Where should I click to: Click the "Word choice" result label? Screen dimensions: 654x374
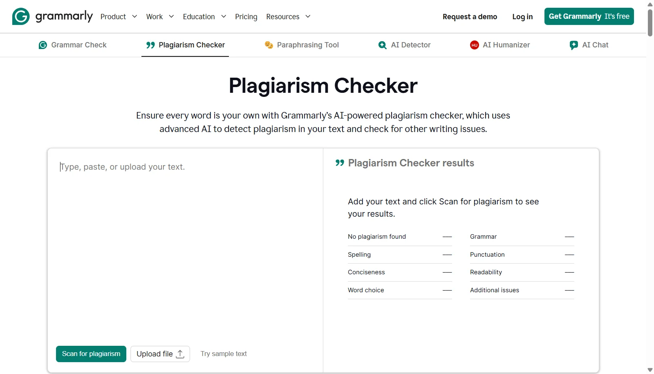click(x=366, y=290)
